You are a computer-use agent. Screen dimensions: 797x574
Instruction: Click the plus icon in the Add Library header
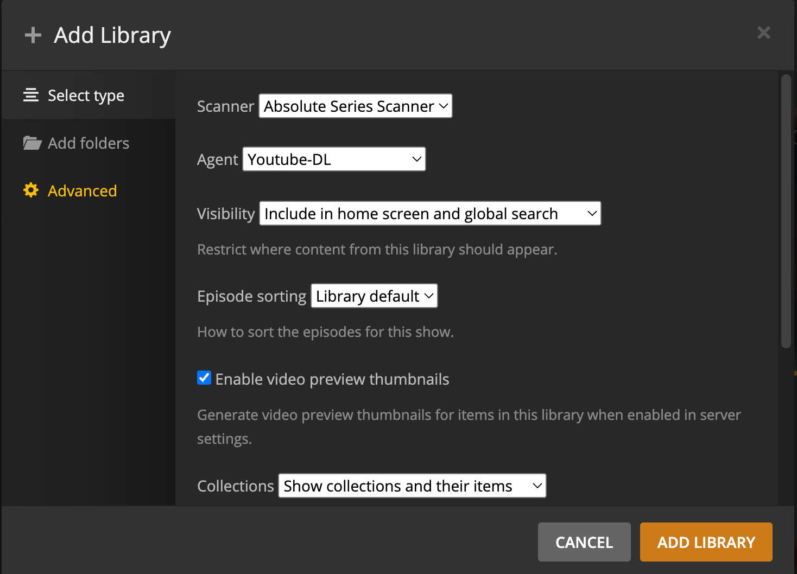pos(33,35)
